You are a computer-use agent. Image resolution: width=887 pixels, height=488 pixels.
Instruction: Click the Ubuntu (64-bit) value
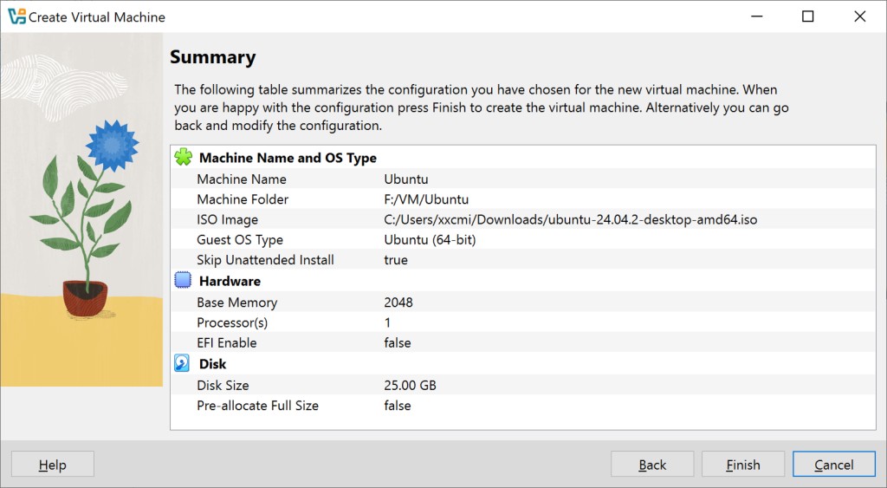(430, 240)
